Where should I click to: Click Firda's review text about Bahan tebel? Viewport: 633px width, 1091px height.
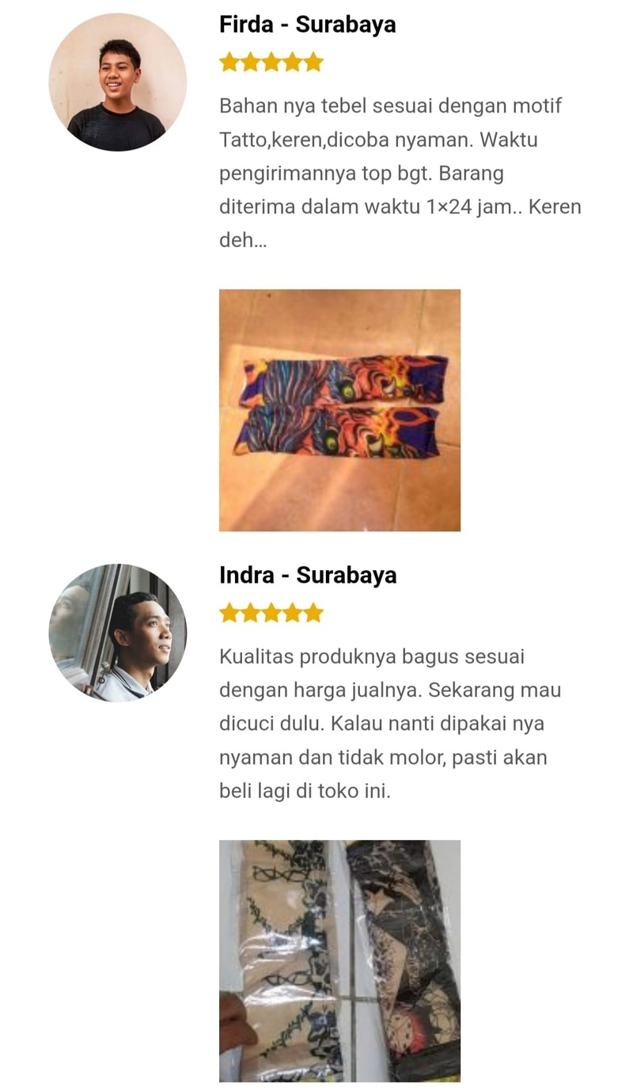tap(400, 173)
